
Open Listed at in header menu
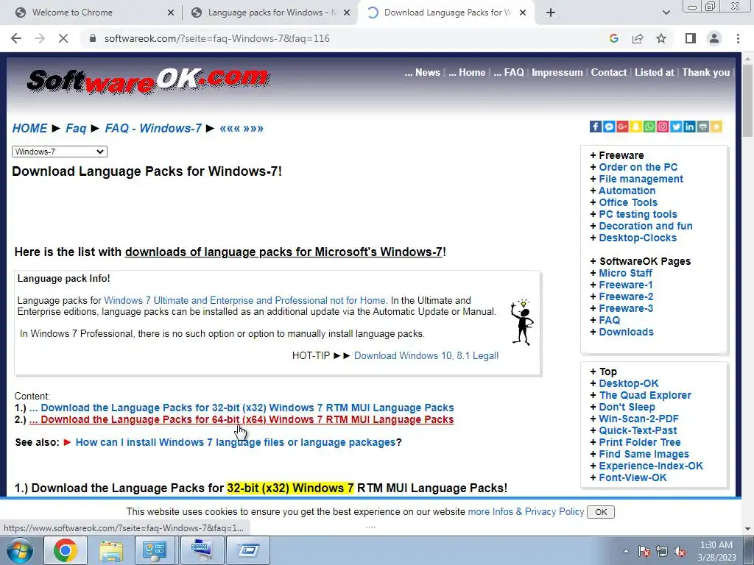[654, 73]
